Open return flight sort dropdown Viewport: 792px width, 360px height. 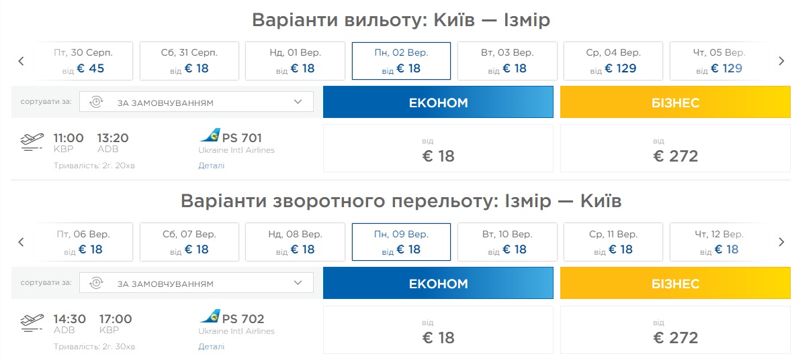pos(196,284)
